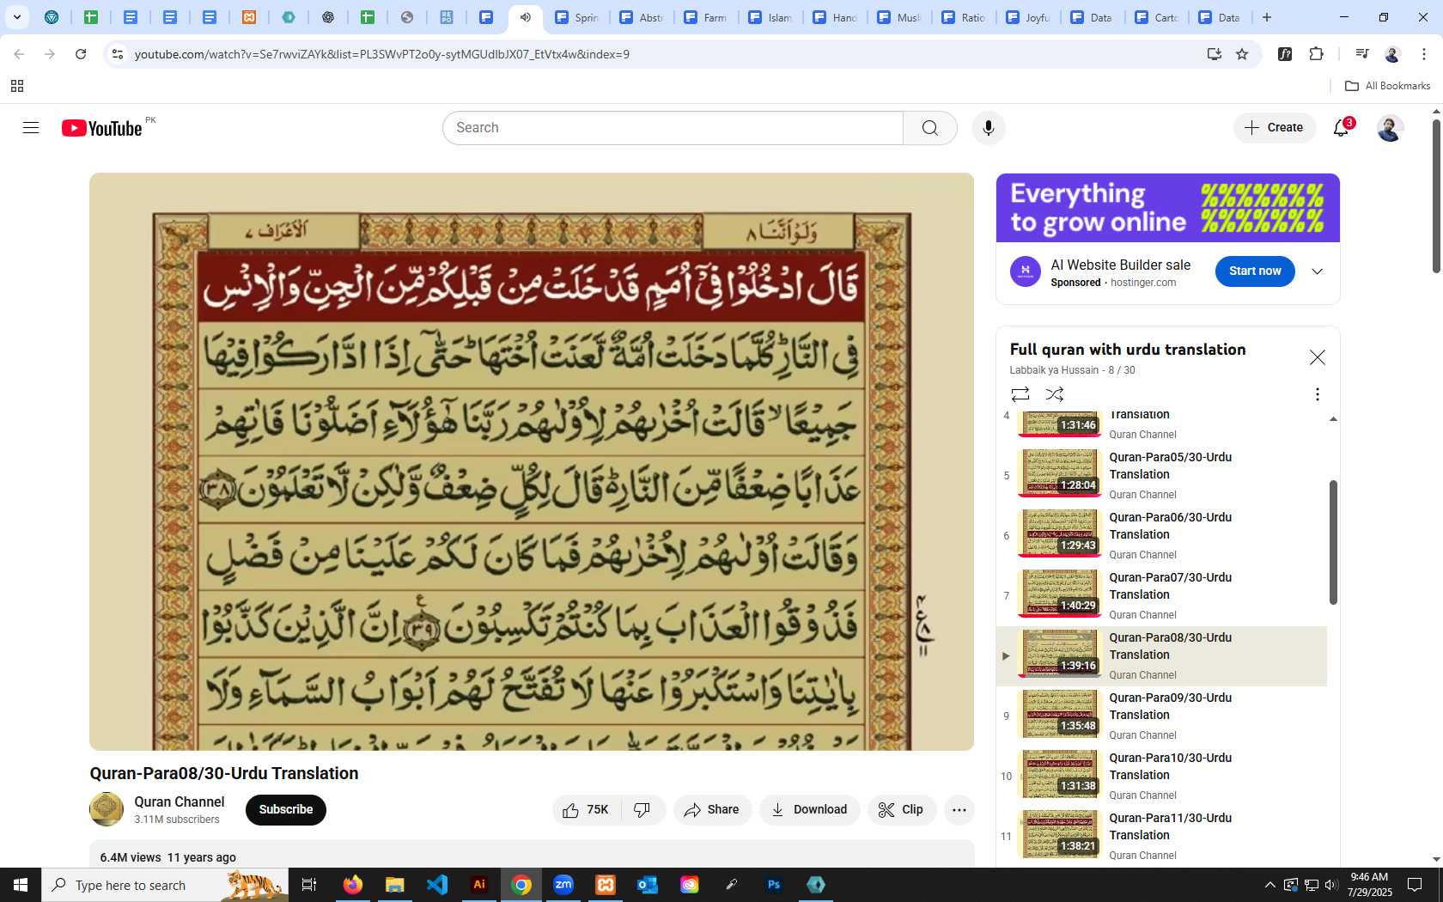The image size is (1443, 902).
Task: Like the video with 75K thumbs up
Action: click(x=587, y=810)
